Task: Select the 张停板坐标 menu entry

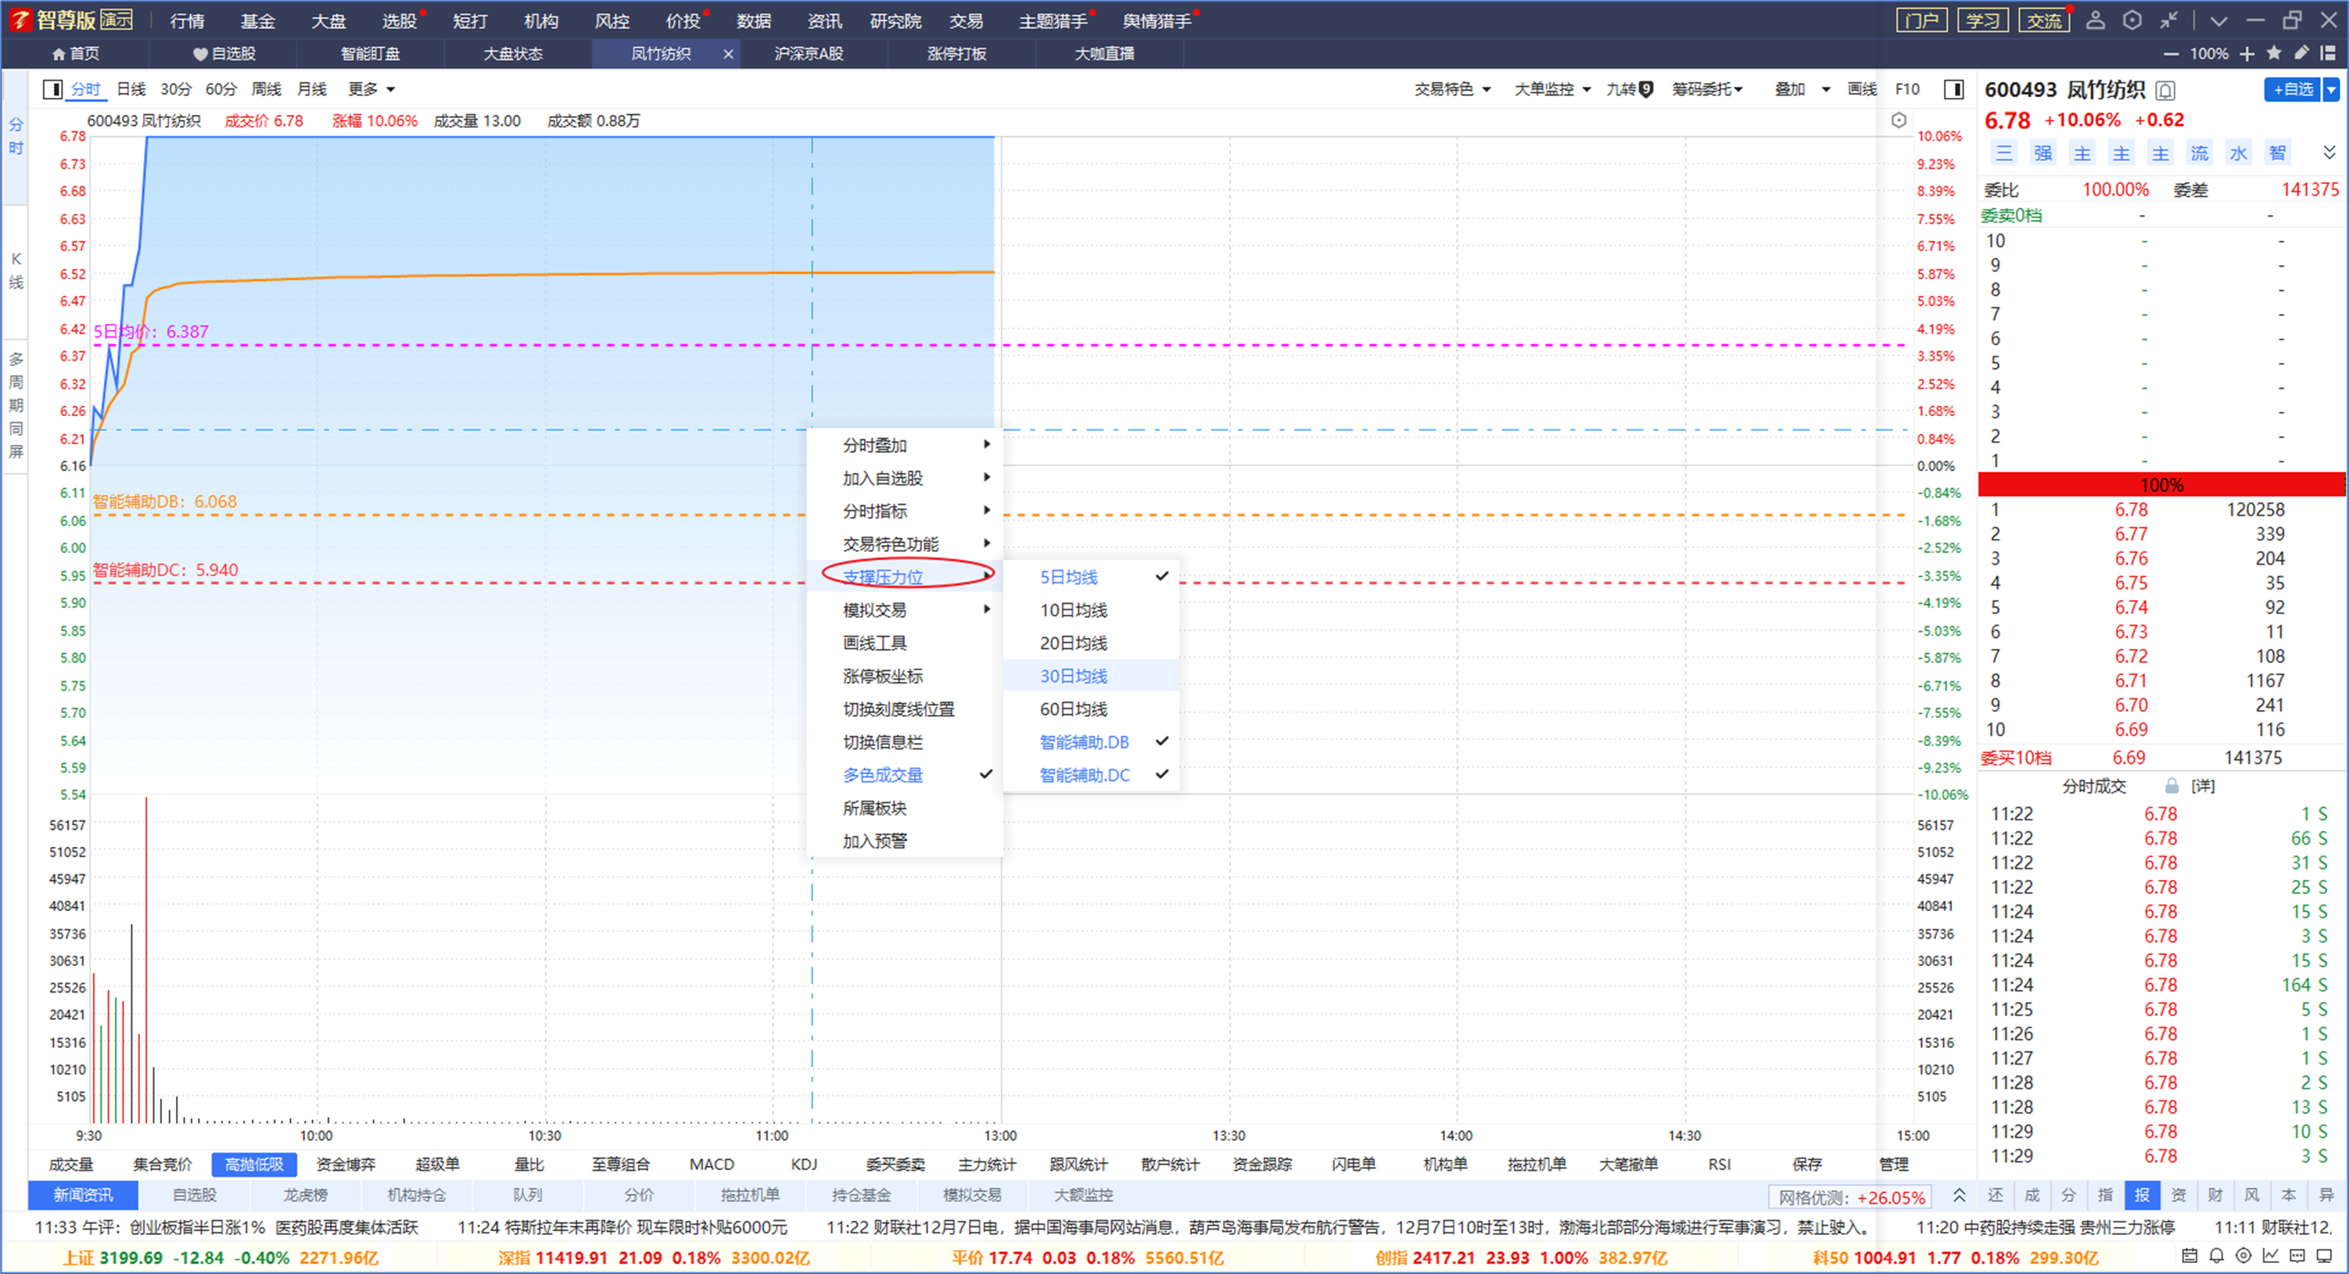Action: click(906, 676)
